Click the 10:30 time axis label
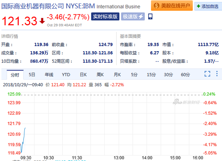The height and width of the screenshot is (161, 222). click(49, 158)
